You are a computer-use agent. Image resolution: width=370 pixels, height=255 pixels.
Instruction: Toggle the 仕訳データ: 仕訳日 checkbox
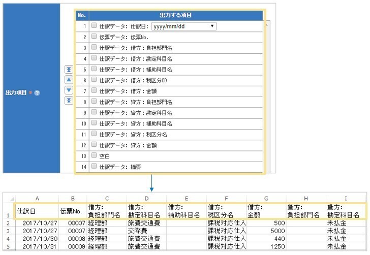[94, 26]
